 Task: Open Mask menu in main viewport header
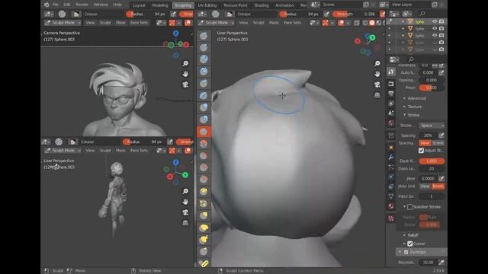click(274, 23)
